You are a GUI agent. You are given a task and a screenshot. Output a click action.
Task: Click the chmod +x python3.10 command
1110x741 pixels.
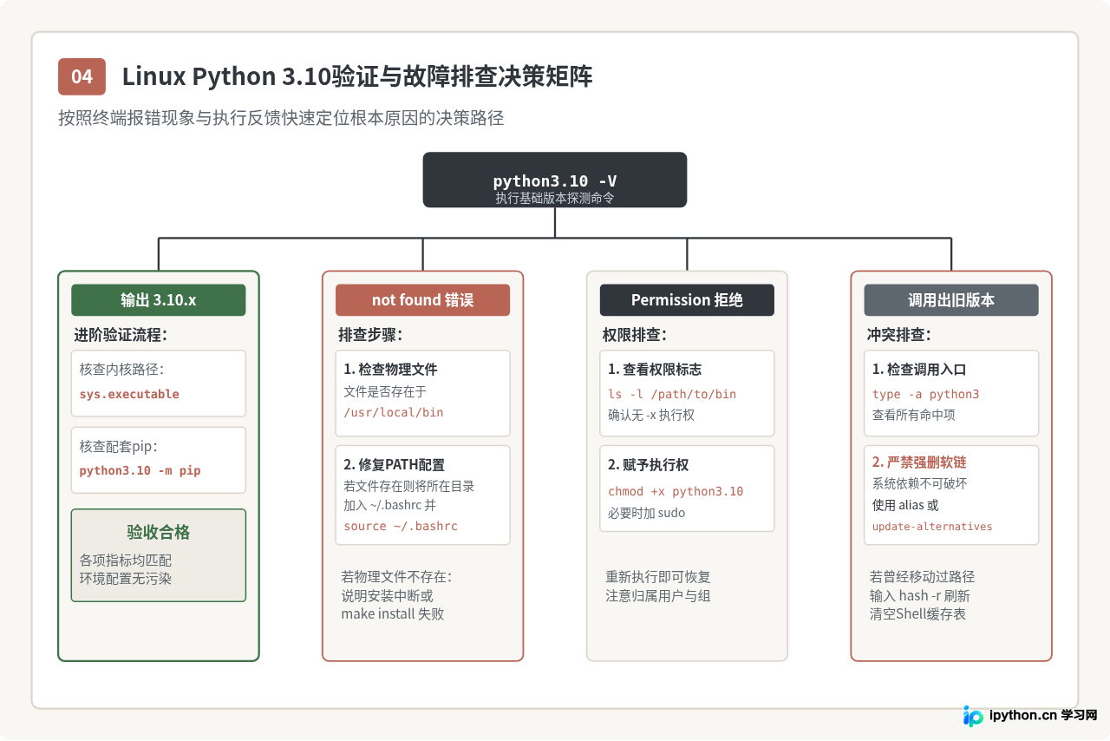pyautogui.click(x=676, y=491)
